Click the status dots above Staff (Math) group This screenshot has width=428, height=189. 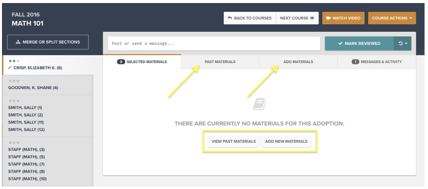(14, 143)
